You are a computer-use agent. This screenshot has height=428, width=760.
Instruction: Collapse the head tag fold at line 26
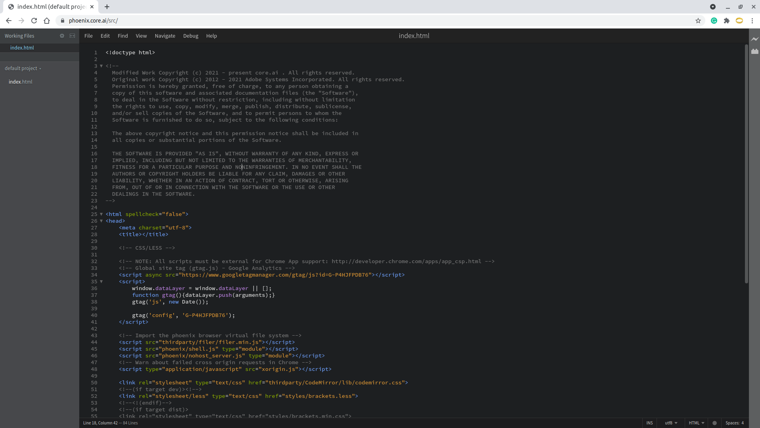click(x=101, y=221)
